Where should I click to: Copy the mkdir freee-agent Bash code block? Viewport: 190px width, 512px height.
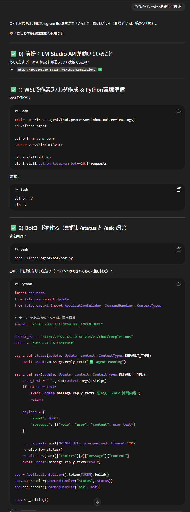(179, 111)
